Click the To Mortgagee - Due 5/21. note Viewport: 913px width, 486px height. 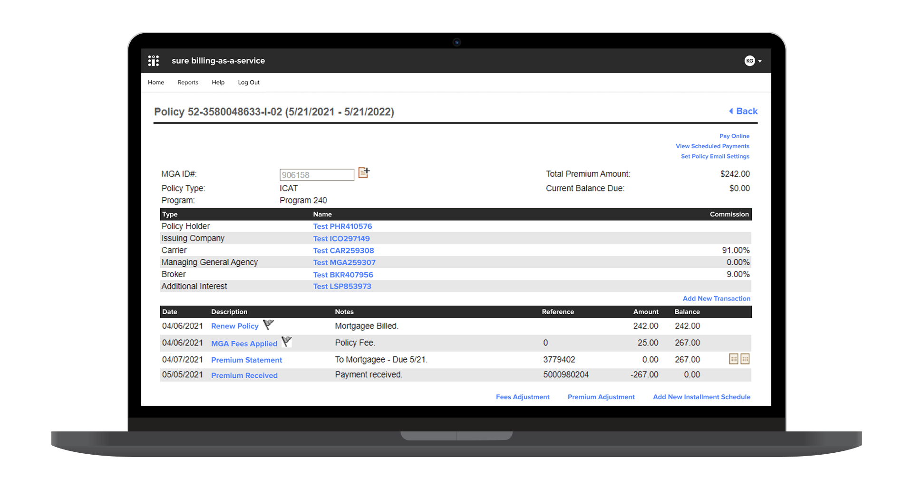(x=381, y=360)
